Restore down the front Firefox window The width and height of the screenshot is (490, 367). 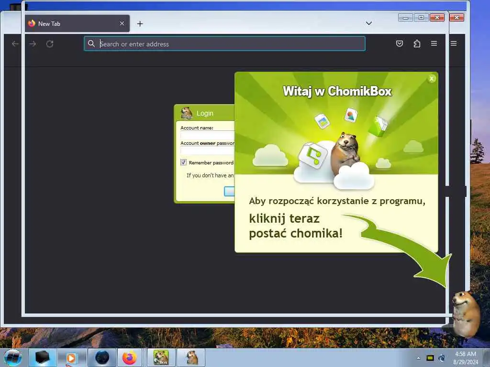click(421, 18)
